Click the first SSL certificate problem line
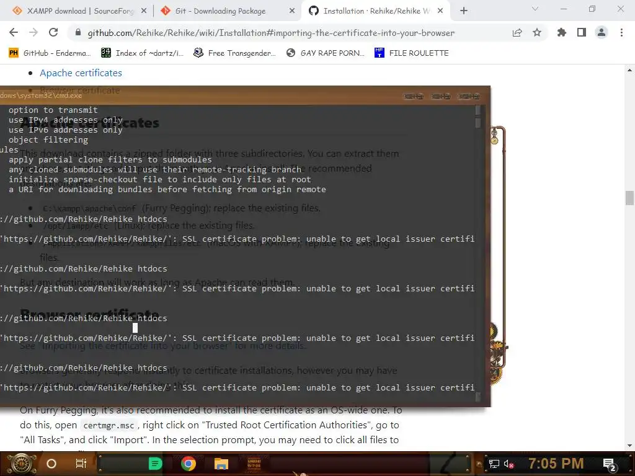The height and width of the screenshot is (476, 635). point(237,239)
